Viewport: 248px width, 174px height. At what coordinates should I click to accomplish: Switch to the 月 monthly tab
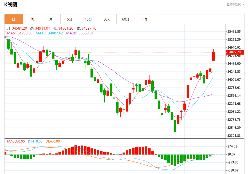pos(51,19)
